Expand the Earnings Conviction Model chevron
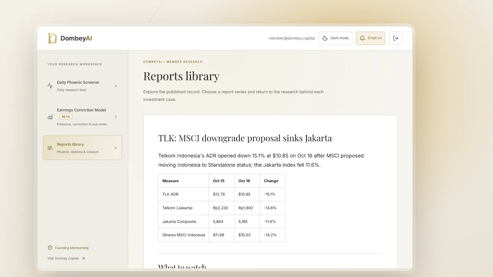This screenshot has width=493, height=277. click(x=116, y=117)
